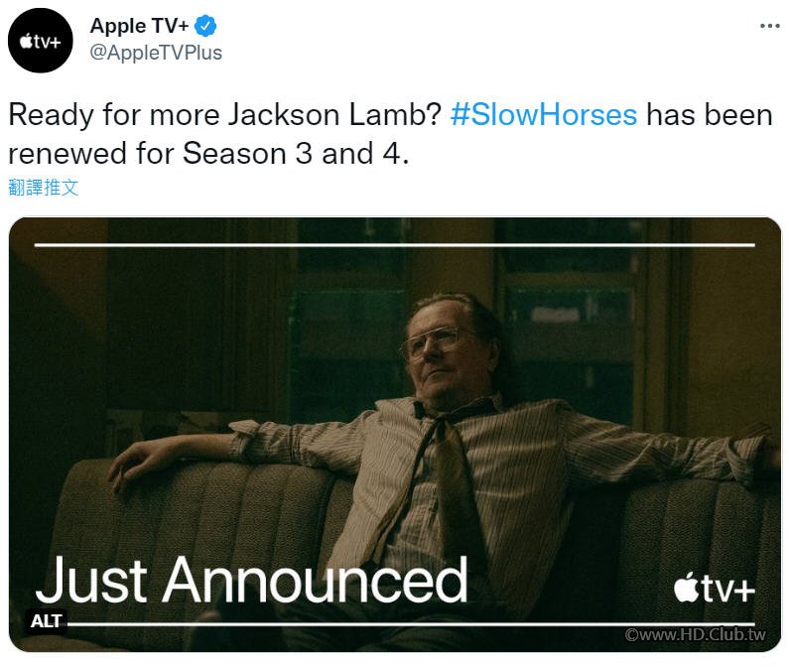The image size is (789, 668).
Task: Click the blue verified badge
Action: tap(206, 27)
